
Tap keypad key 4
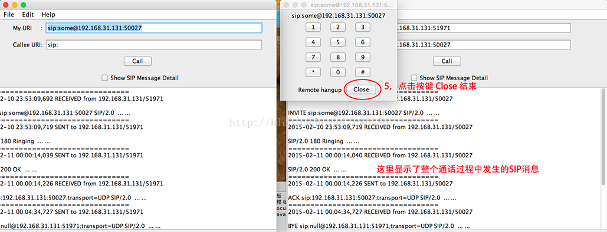pos(313,42)
